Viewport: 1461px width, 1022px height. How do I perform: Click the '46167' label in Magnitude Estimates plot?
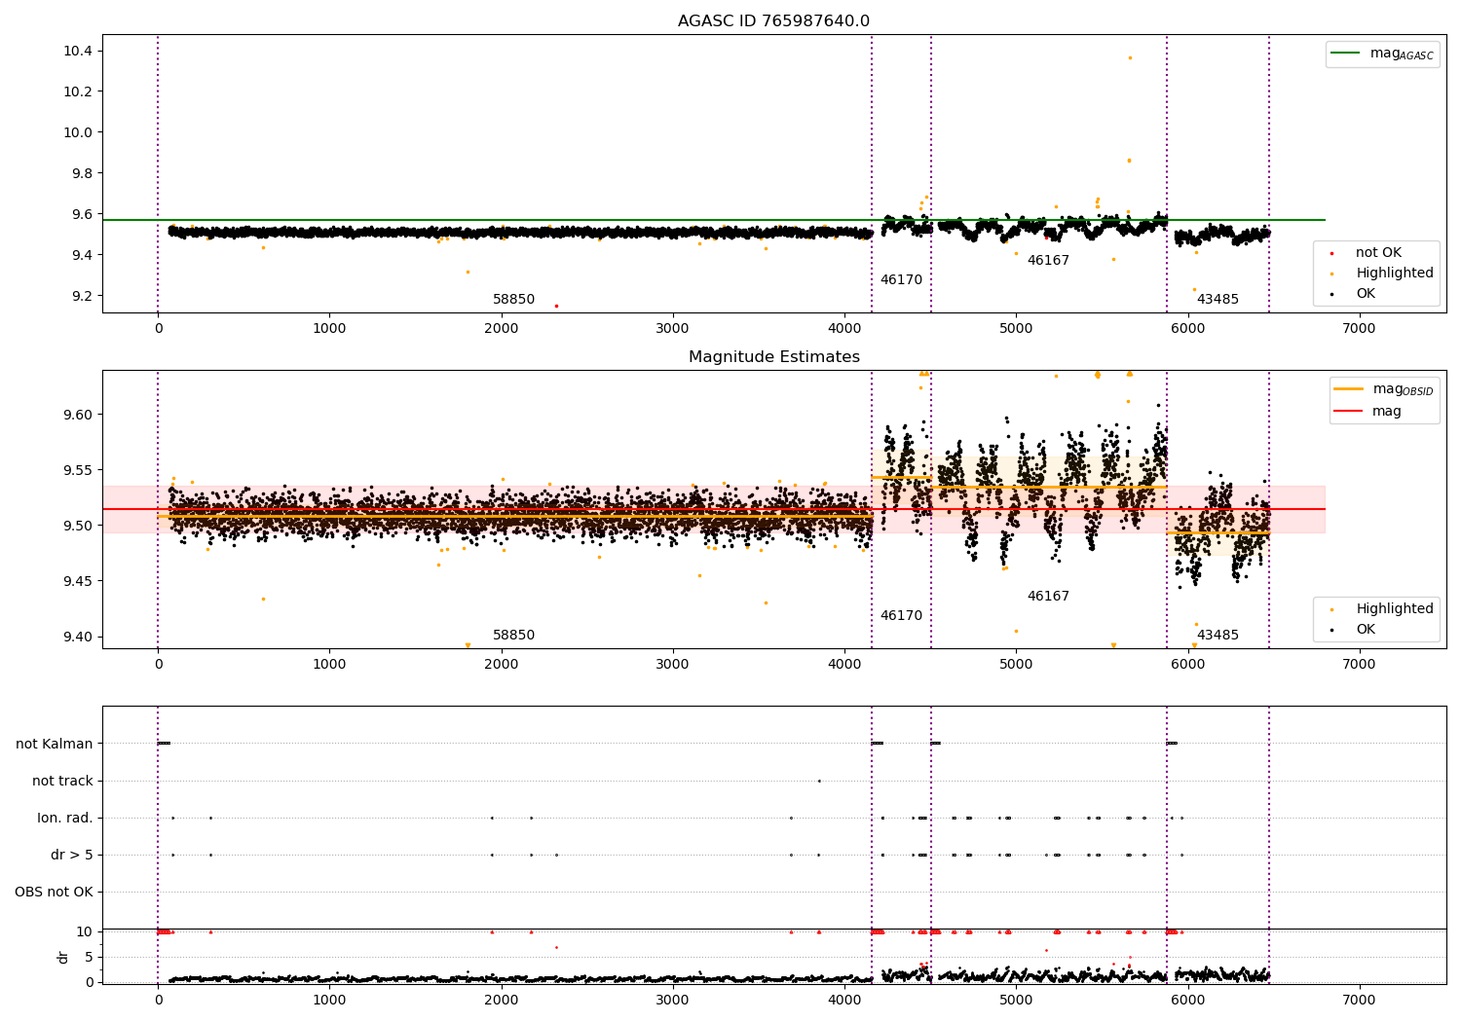1048,597
